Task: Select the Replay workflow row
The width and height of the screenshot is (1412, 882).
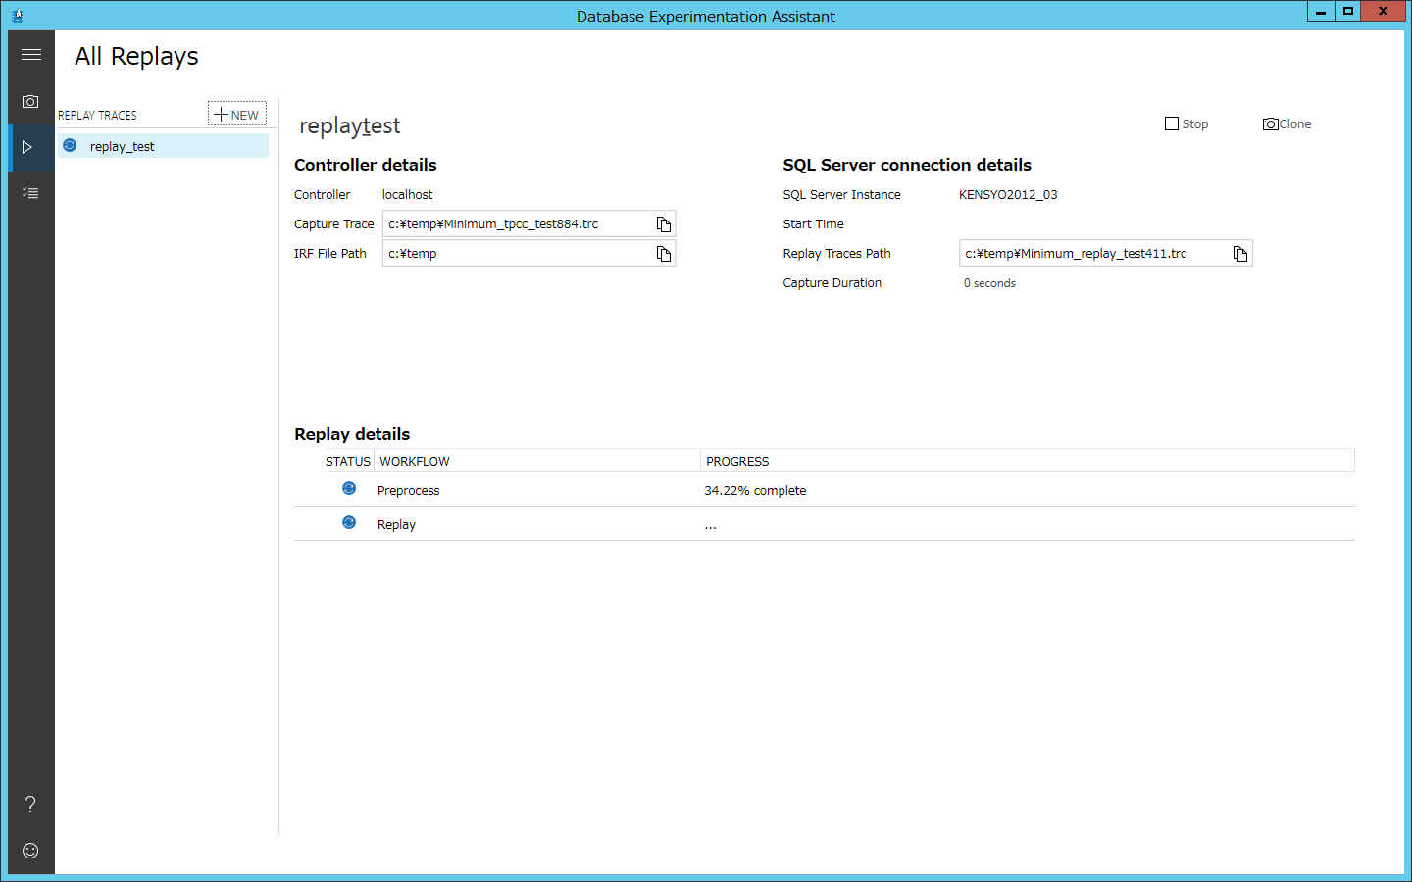Action: 825,524
